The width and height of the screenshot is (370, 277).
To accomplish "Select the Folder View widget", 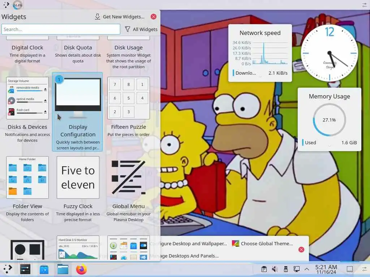I will [x=27, y=188].
